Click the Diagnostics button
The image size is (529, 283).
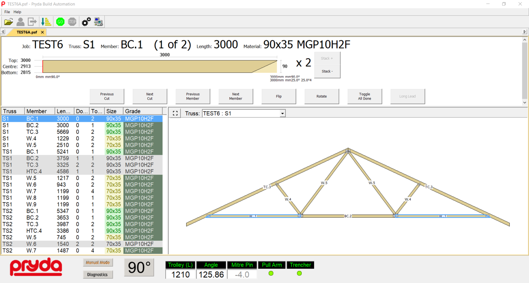(x=97, y=275)
